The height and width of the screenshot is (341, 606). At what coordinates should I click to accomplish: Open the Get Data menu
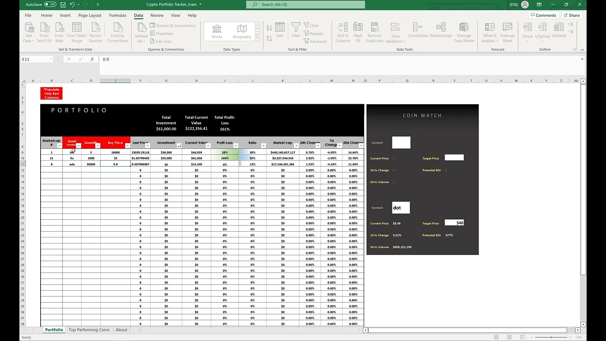coord(29,32)
